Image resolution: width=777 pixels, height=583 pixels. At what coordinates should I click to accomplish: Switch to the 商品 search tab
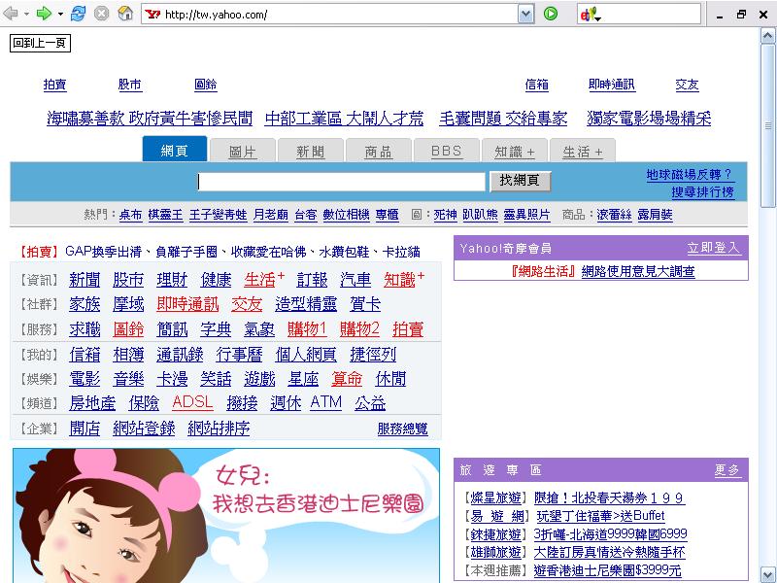click(378, 152)
